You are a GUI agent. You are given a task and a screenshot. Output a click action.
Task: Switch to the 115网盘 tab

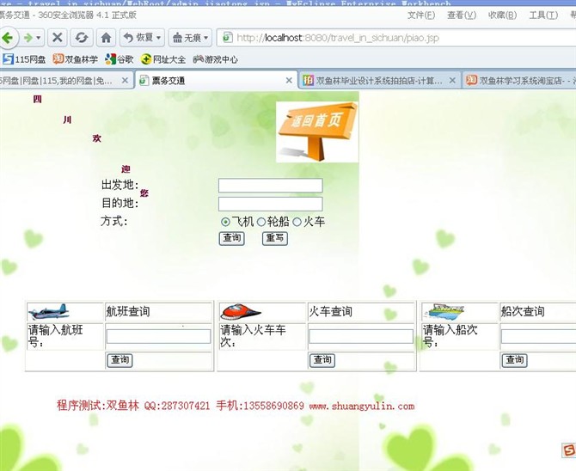58,81
